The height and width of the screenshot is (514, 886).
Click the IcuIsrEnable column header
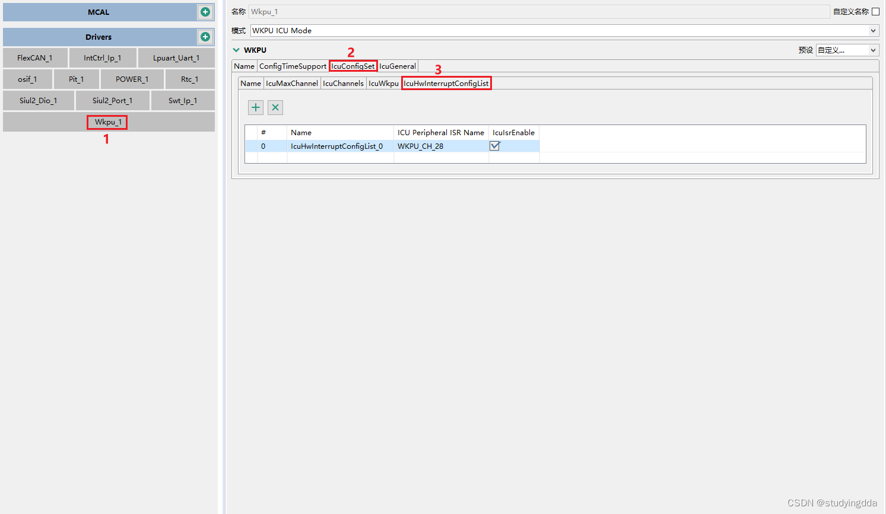tap(514, 132)
